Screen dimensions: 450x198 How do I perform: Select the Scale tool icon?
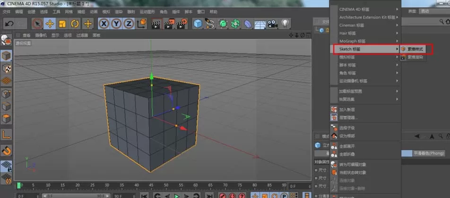click(62, 24)
